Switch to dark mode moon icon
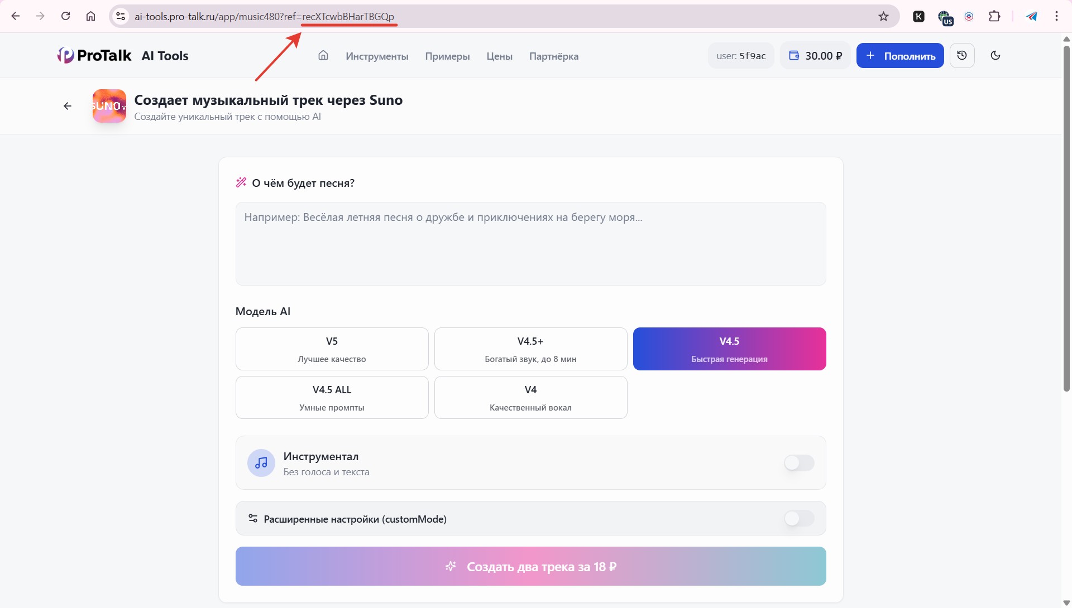Screen dimensions: 1072x608 [x=995, y=56]
